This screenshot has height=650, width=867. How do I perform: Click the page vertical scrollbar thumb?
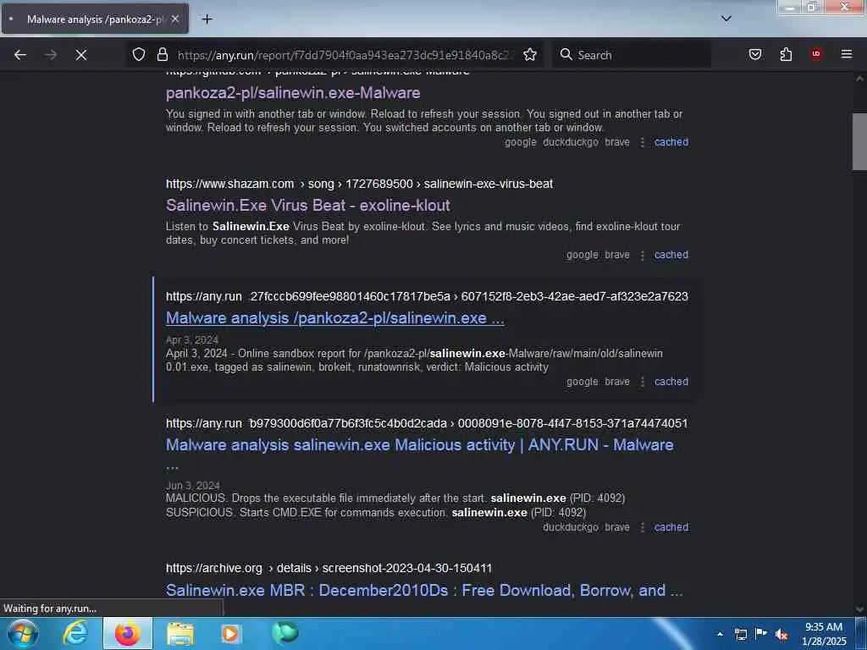(859, 141)
